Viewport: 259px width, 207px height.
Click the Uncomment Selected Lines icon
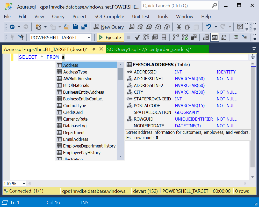tap(244, 37)
